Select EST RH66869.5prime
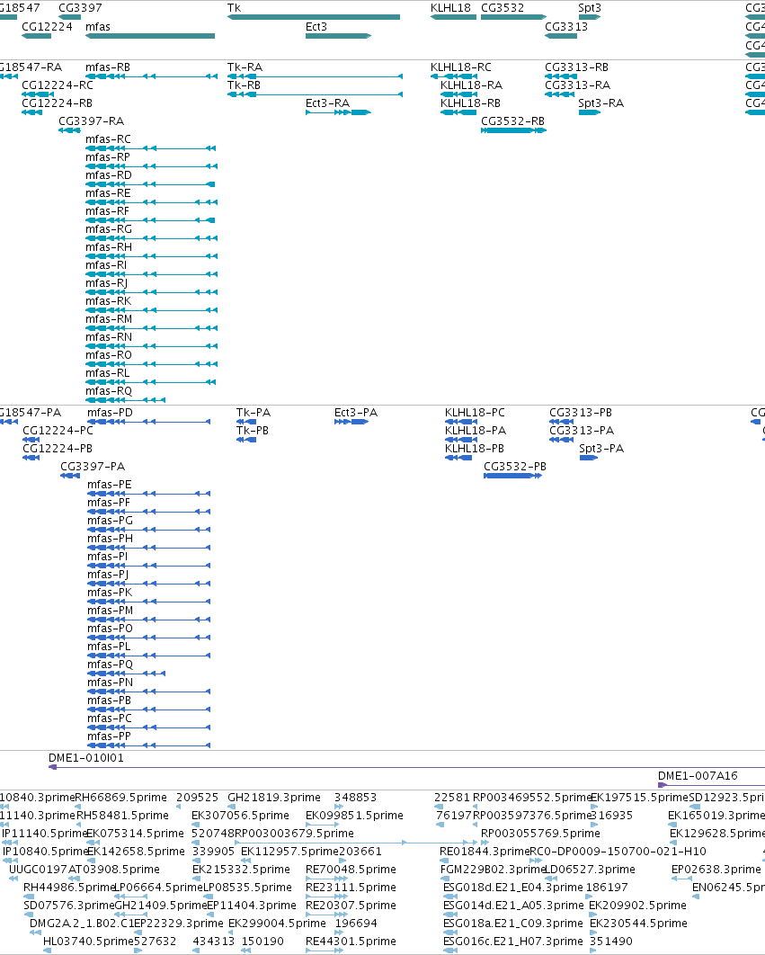Screen dimensions: 765x955 tap(121, 798)
